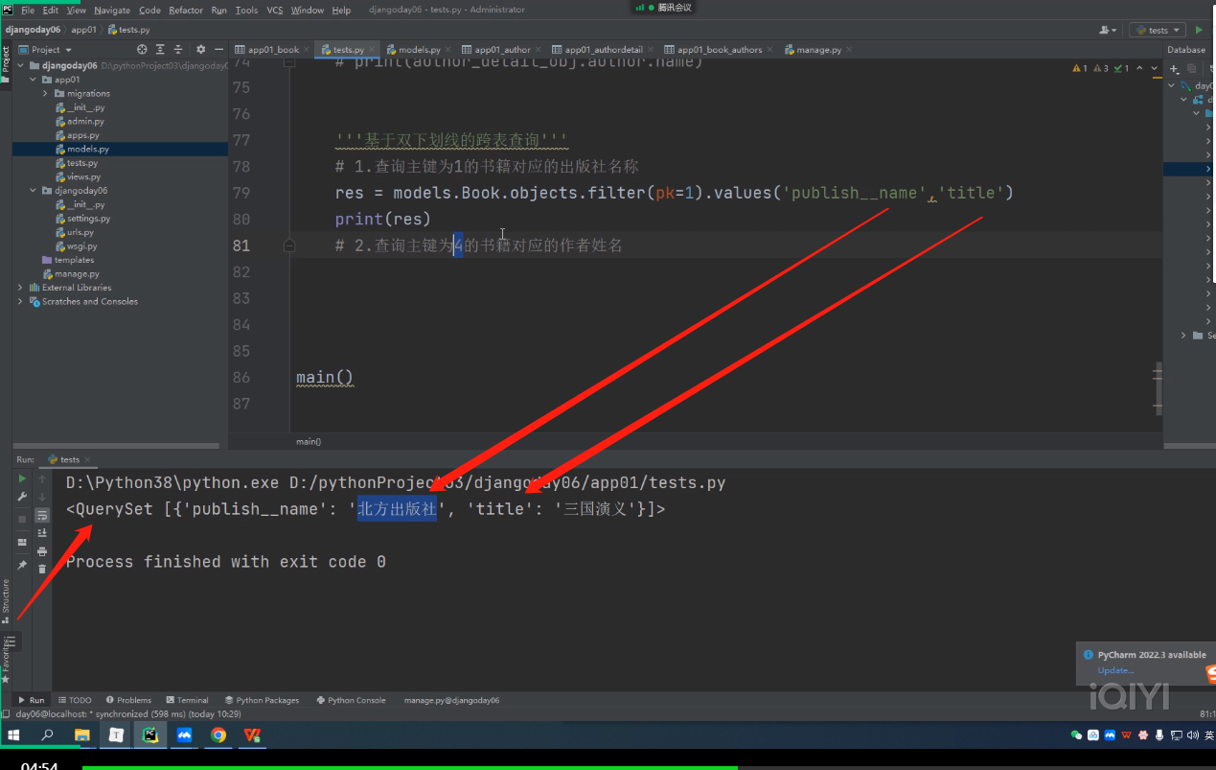Collapse the app01 folder
The image size is (1216, 770).
(34, 80)
